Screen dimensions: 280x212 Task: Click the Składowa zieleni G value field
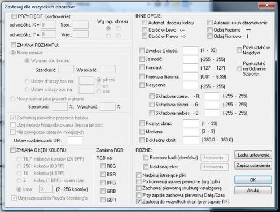pyautogui.click(x=212, y=105)
